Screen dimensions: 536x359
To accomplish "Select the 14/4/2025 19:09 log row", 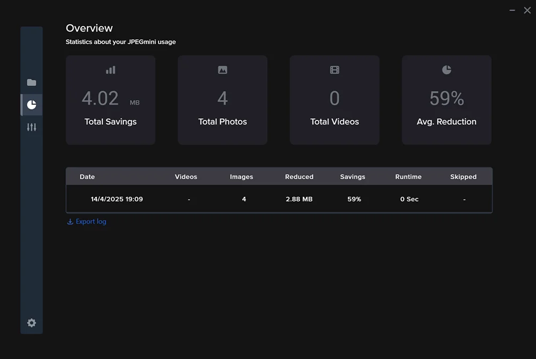I will pos(117,199).
